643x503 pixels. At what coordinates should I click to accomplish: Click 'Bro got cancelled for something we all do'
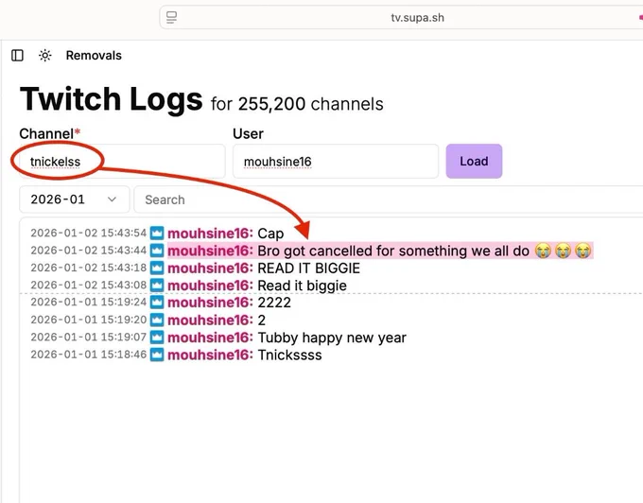pos(393,251)
